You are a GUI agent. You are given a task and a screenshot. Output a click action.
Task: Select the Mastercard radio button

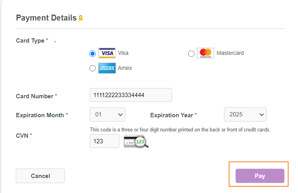(x=191, y=54)
